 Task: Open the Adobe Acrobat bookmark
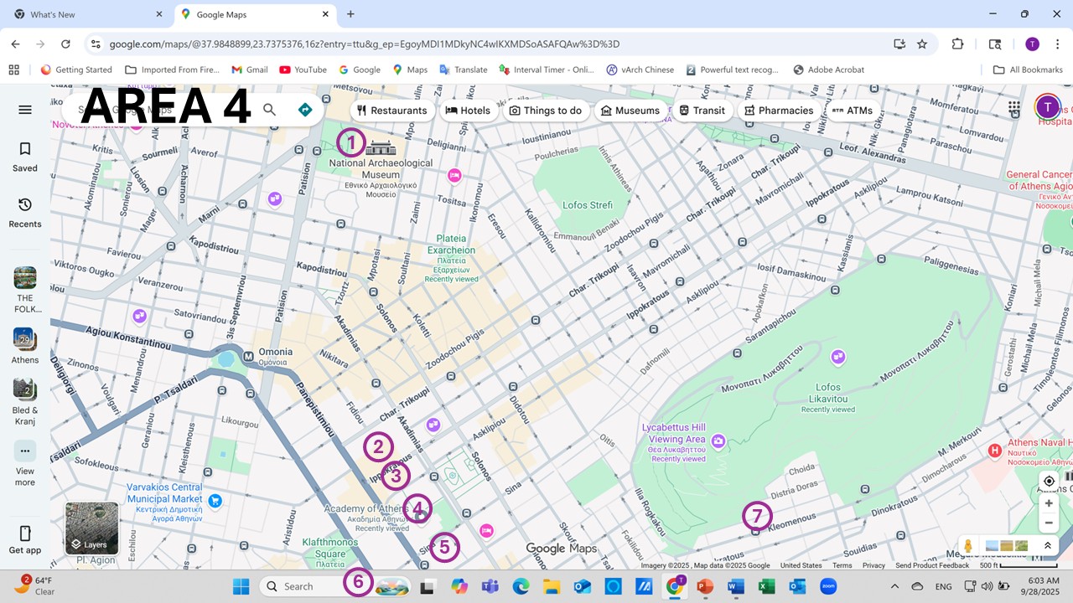828,70
